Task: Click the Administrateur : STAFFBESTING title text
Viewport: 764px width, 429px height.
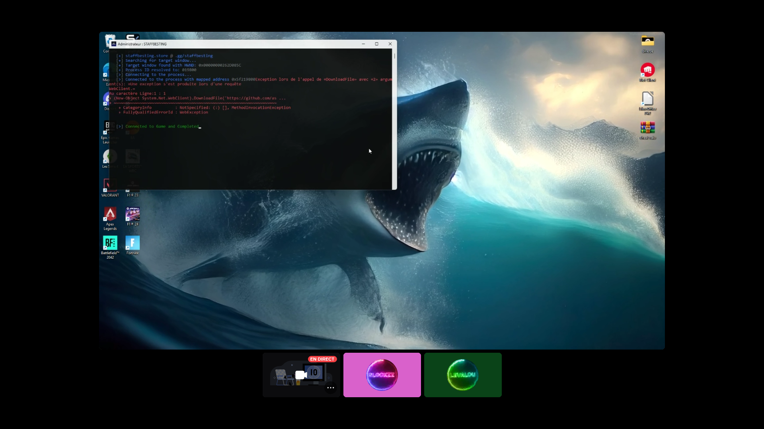Action: 142,44
